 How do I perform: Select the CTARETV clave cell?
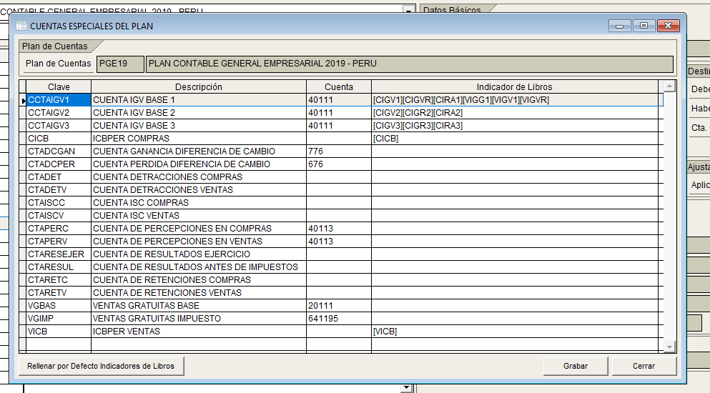pos(59,293)
